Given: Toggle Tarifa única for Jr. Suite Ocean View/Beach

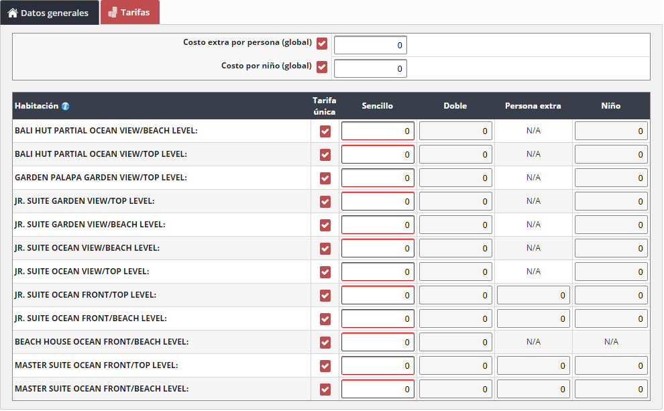Looking at the screenshot, I should pyautogui.click(x=325, y=249).
